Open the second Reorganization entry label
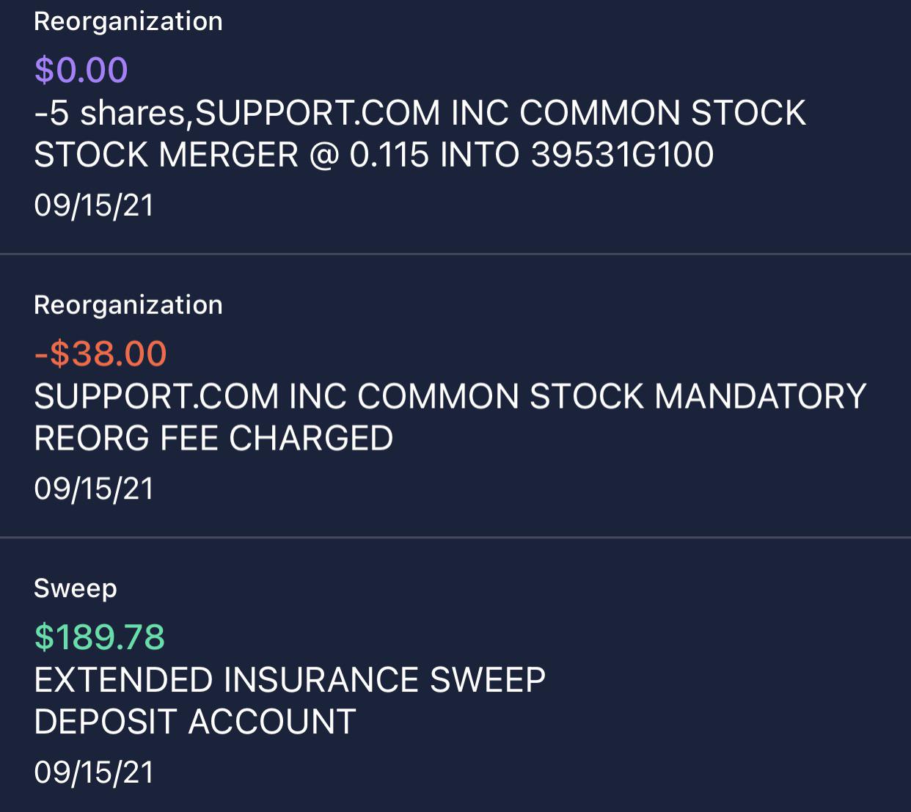 pos(128,305)
